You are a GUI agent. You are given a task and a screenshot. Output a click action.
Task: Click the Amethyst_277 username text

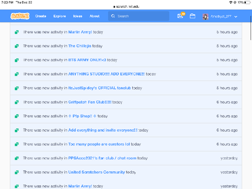point(221,16)
